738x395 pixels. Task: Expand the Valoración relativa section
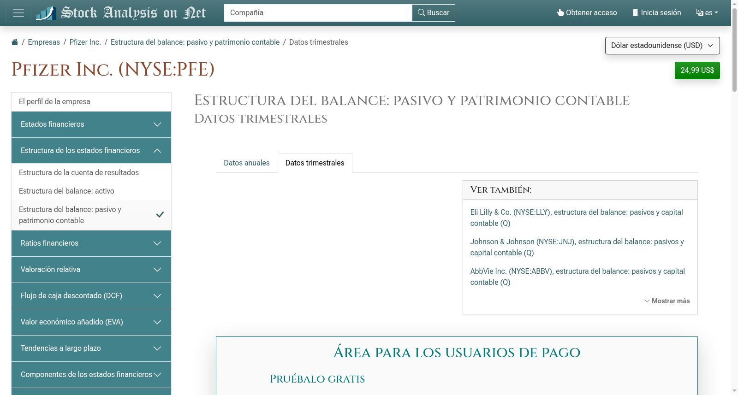pyautogui.click(x=91, y=270)
